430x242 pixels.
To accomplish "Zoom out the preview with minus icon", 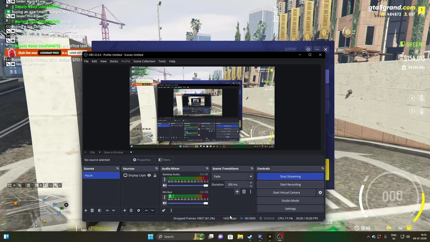I will tap(85, 152).
